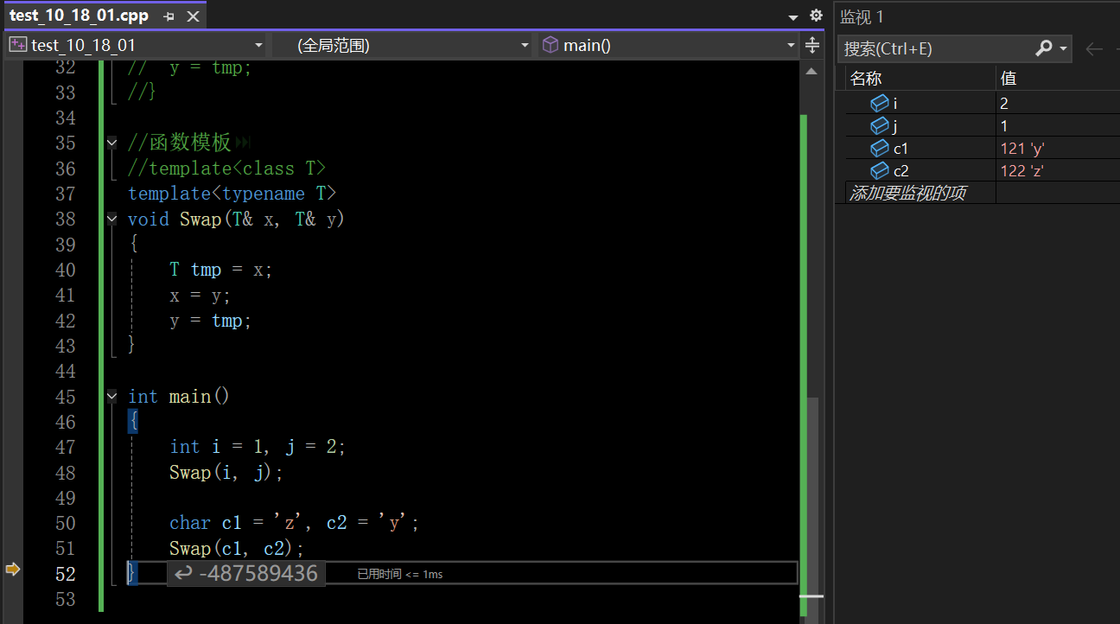Pin the test_10_18_01.cpp tab

(169, 16)
